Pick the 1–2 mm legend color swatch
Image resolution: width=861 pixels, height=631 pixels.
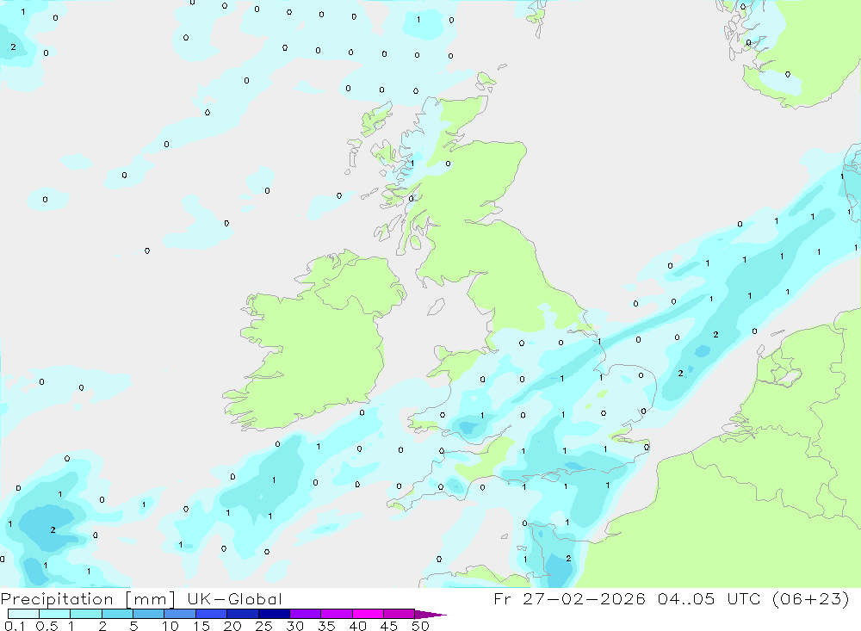pyautogui.click(x=86, y=614)
